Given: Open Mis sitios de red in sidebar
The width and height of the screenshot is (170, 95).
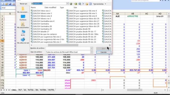Looking at the screenshot, I should coord(23,41).
